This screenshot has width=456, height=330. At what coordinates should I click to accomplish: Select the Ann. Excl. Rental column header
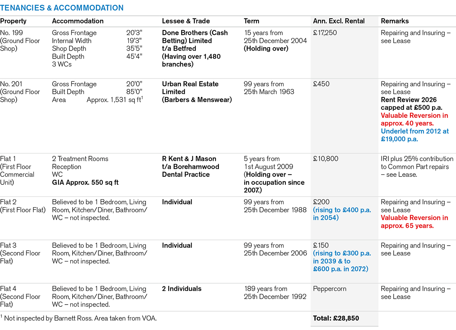pyautogui.click(x=339, y=21)
